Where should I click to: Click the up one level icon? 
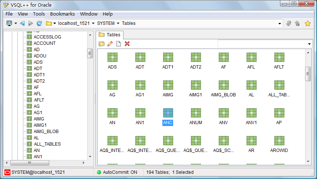297,23
